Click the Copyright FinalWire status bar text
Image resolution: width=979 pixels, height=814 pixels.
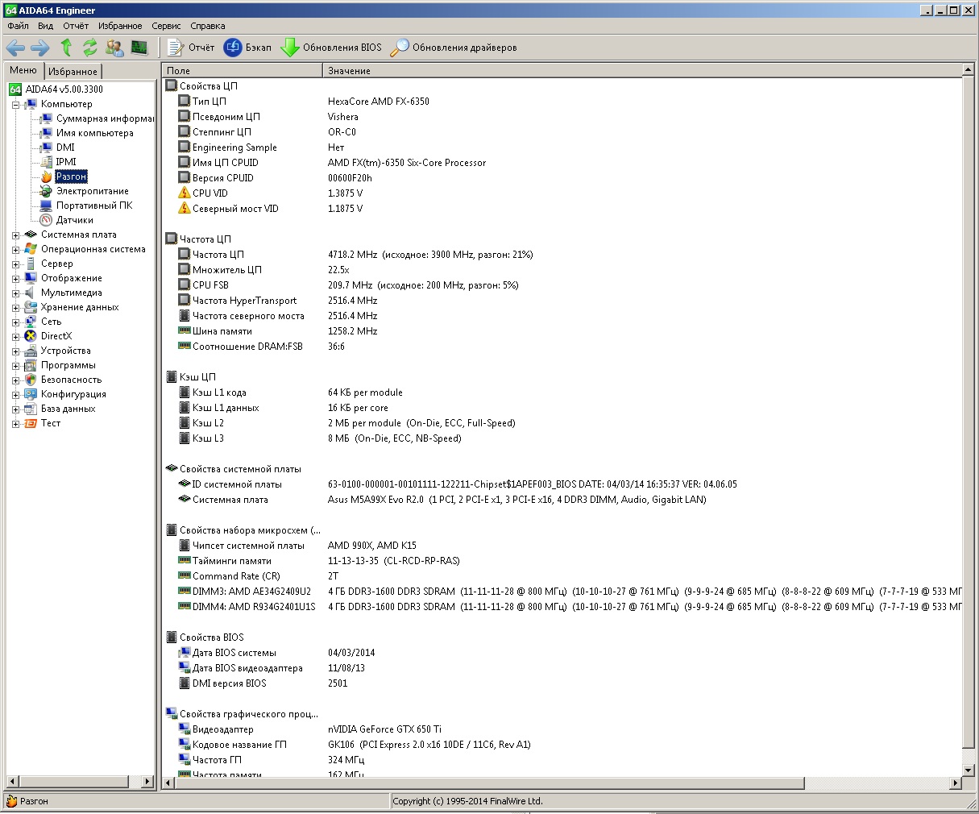coord(467,801)
